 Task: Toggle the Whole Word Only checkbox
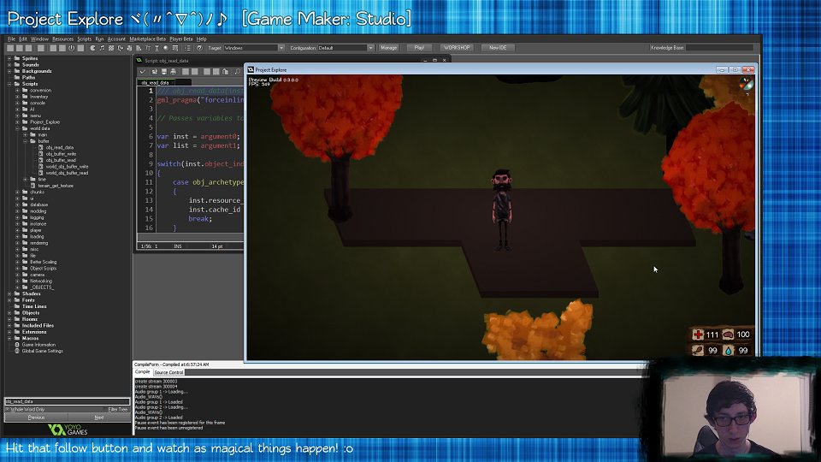[8, 410]
